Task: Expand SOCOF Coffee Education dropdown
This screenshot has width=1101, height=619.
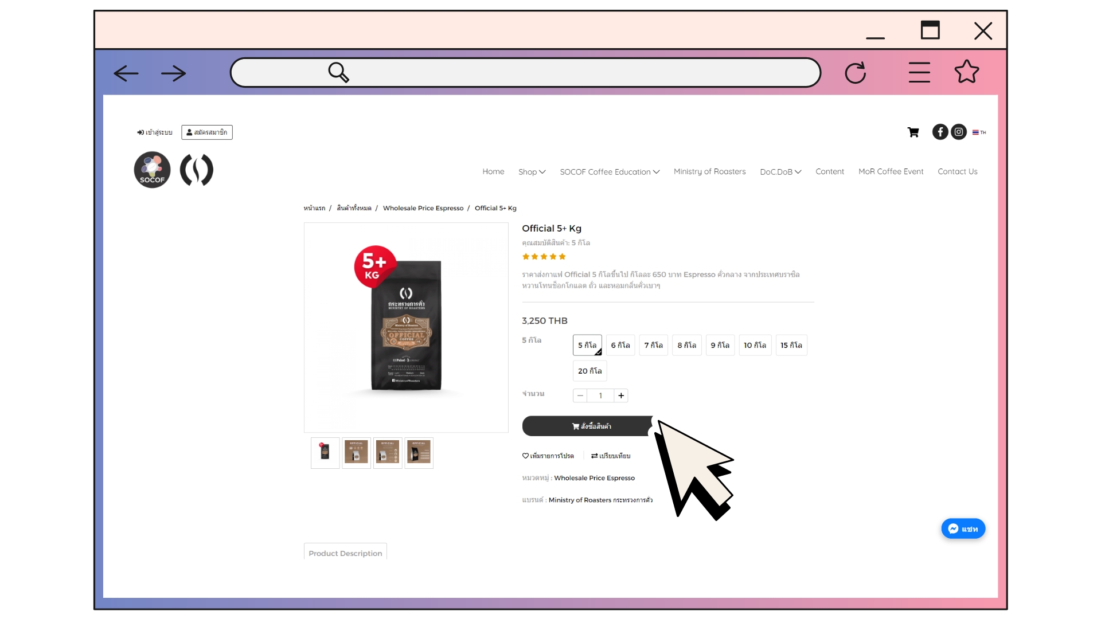Action: [610, 171]
